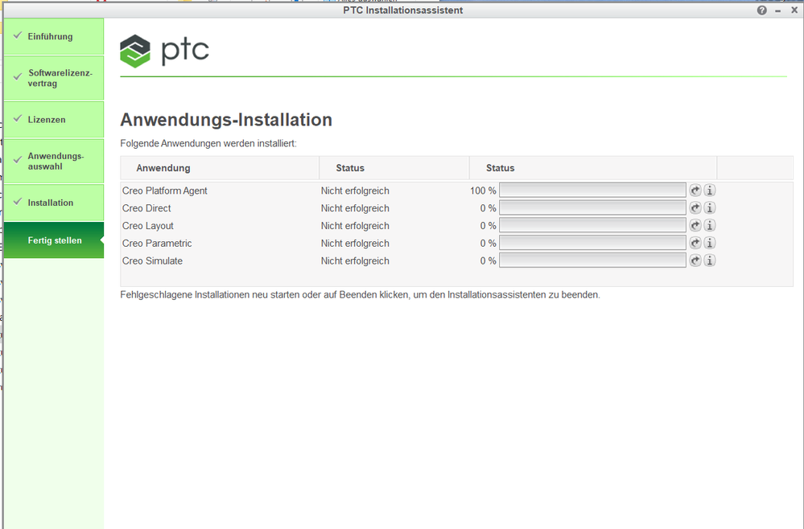Open help with the question mark icon
Viewport: 804px width, 529px height.
pos(762,10)
